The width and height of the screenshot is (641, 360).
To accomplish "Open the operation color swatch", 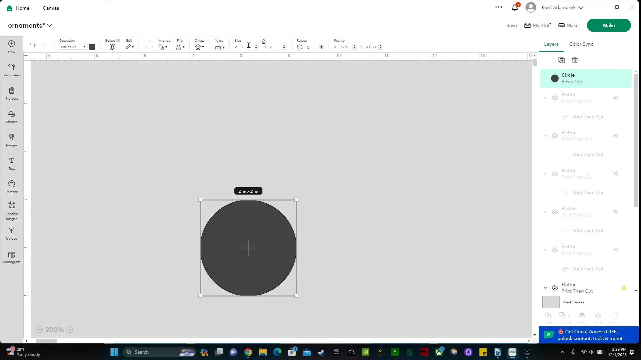I will 92,47.
